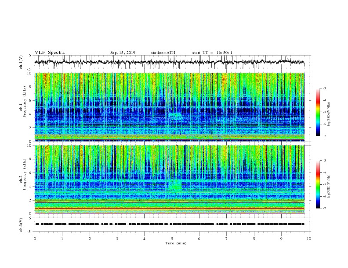348x268 pixels.
Task: Click the bright emission patch in the ch.2 spectrogram
Action: click(176, 186)
